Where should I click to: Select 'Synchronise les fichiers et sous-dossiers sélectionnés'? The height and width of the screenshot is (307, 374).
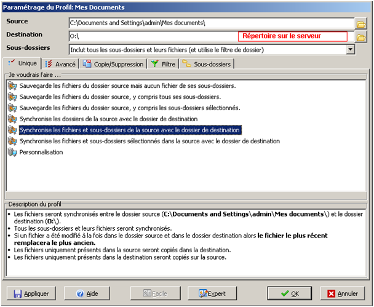tap(149, 142)
